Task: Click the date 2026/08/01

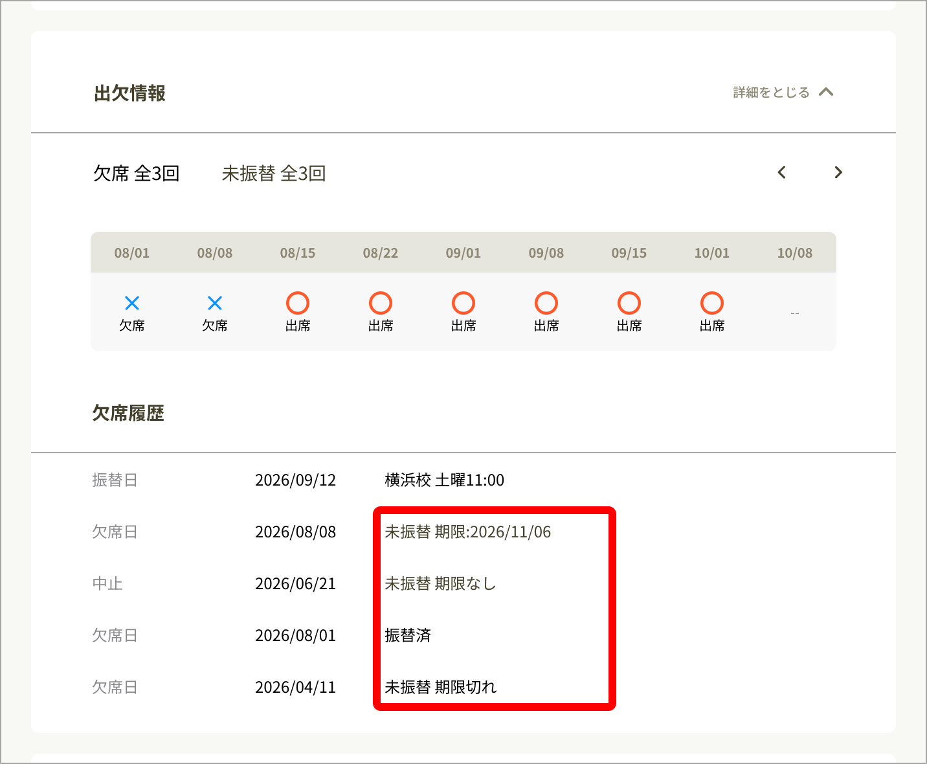Action: pyautogui.click(x=296, y=635)
